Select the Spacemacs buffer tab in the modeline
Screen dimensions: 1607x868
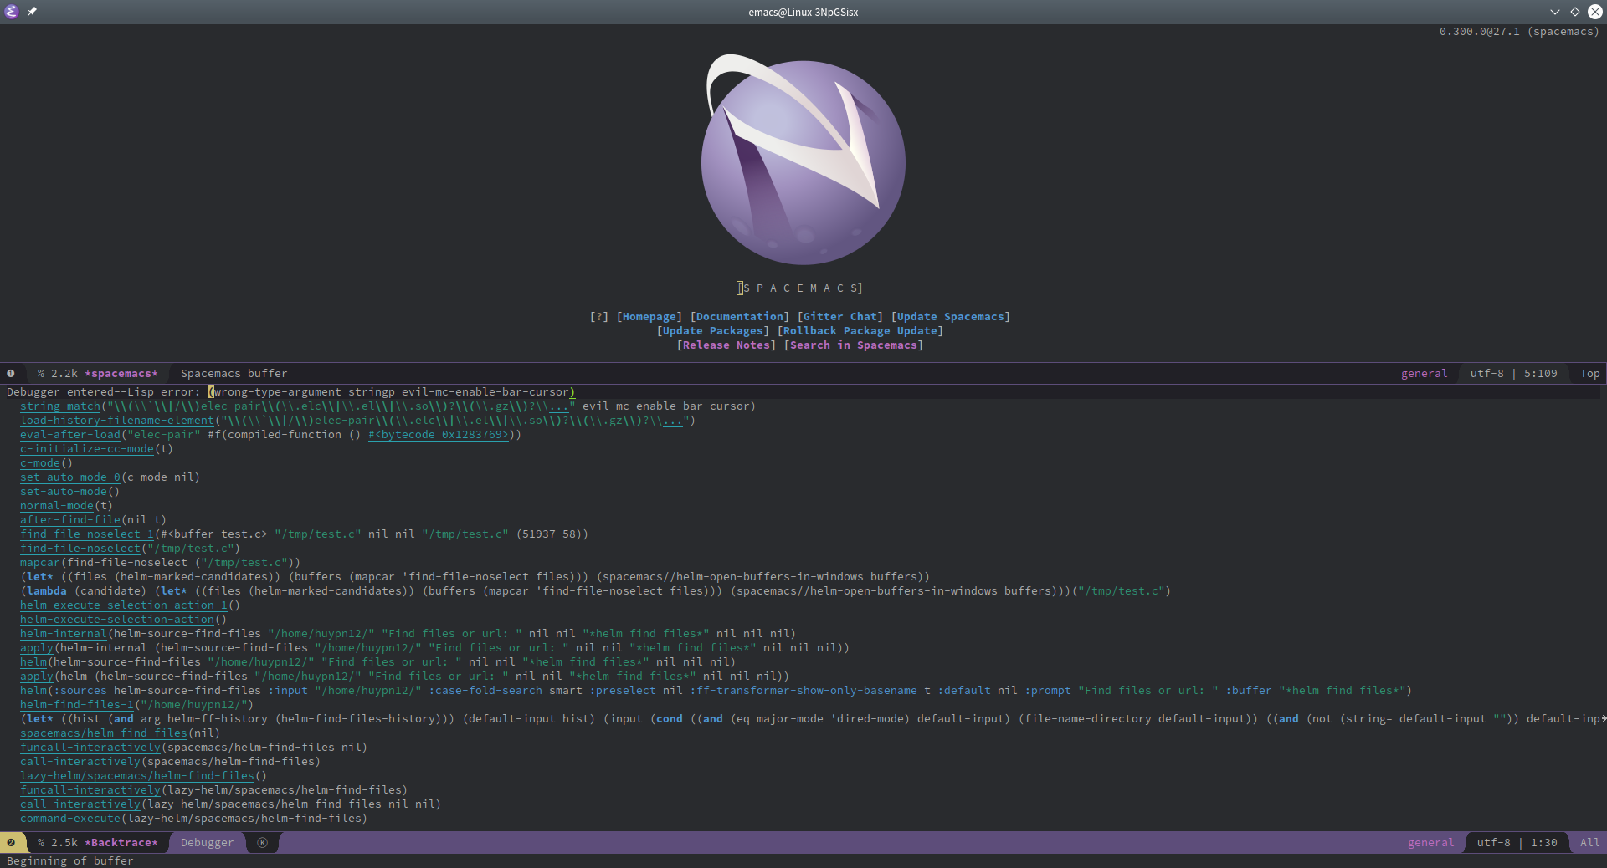(234, 373)
